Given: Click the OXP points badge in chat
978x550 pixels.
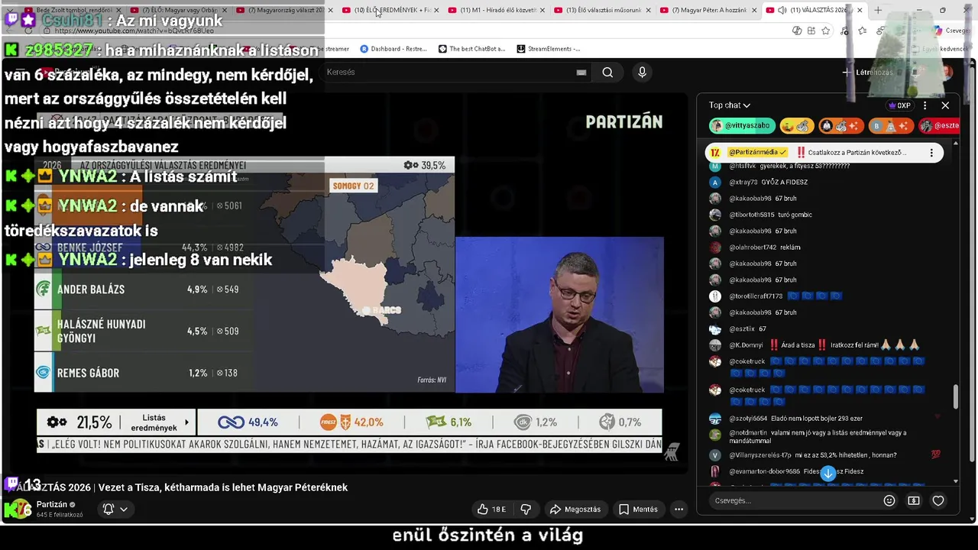Looking at the screenshot, I should [899, 105].
